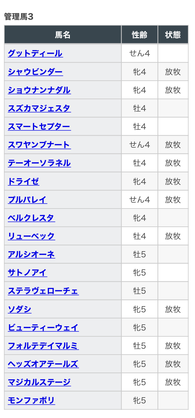Open the マジカルステージ horse page
Image resolution: width=195 pixels, height=418 pixels.
tap(39, 382)
